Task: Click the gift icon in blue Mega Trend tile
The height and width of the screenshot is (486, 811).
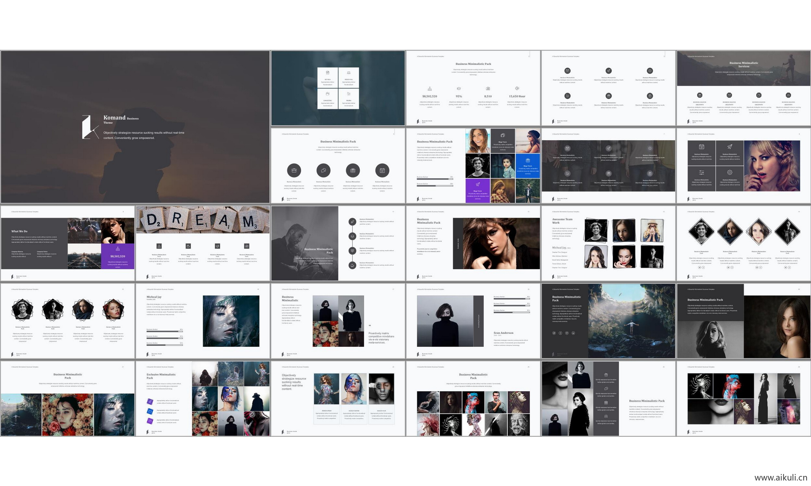Action: point(527,160)
